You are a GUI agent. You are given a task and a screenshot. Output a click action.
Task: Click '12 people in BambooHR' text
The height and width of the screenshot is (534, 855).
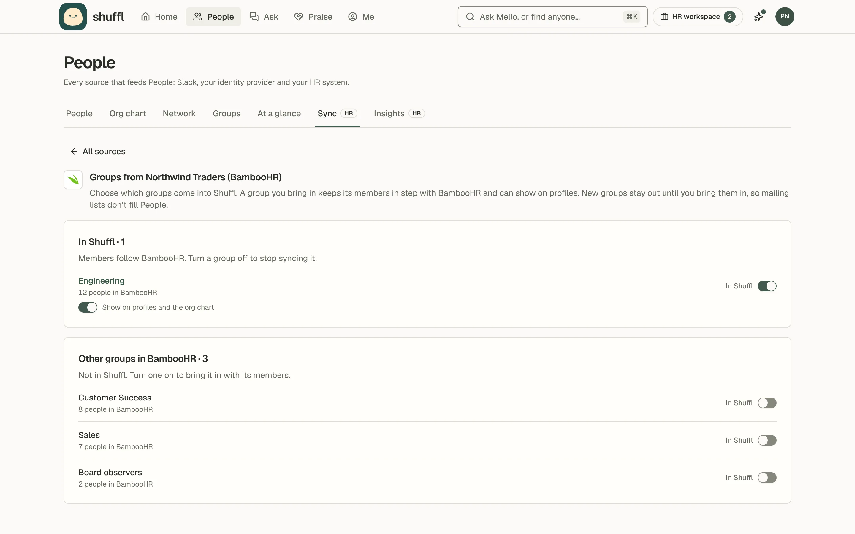(118, 293)
